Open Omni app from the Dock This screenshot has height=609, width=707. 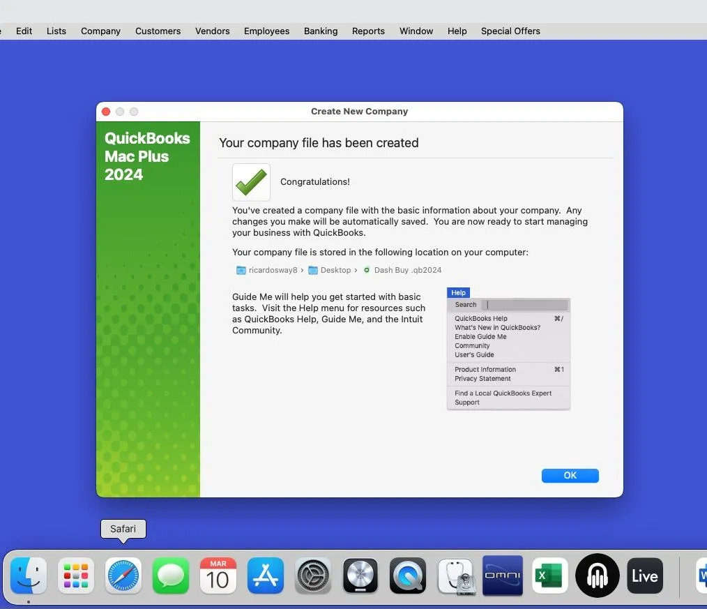tap(502, 576)
